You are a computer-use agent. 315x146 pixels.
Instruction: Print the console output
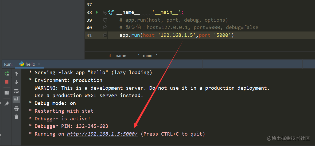16,109
